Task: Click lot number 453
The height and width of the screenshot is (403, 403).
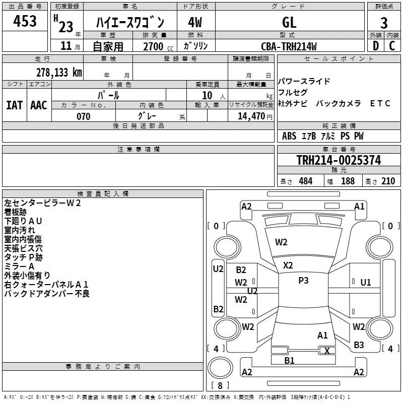Action: tap(26, 21)
